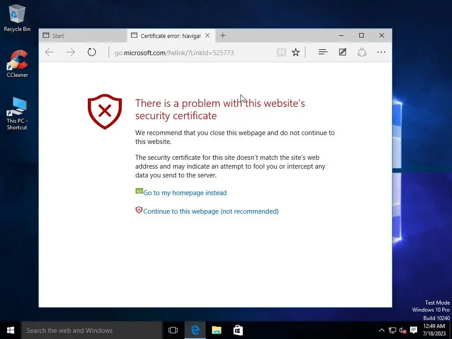
Task: Open the network tray icon
Action: pos(392,330)
